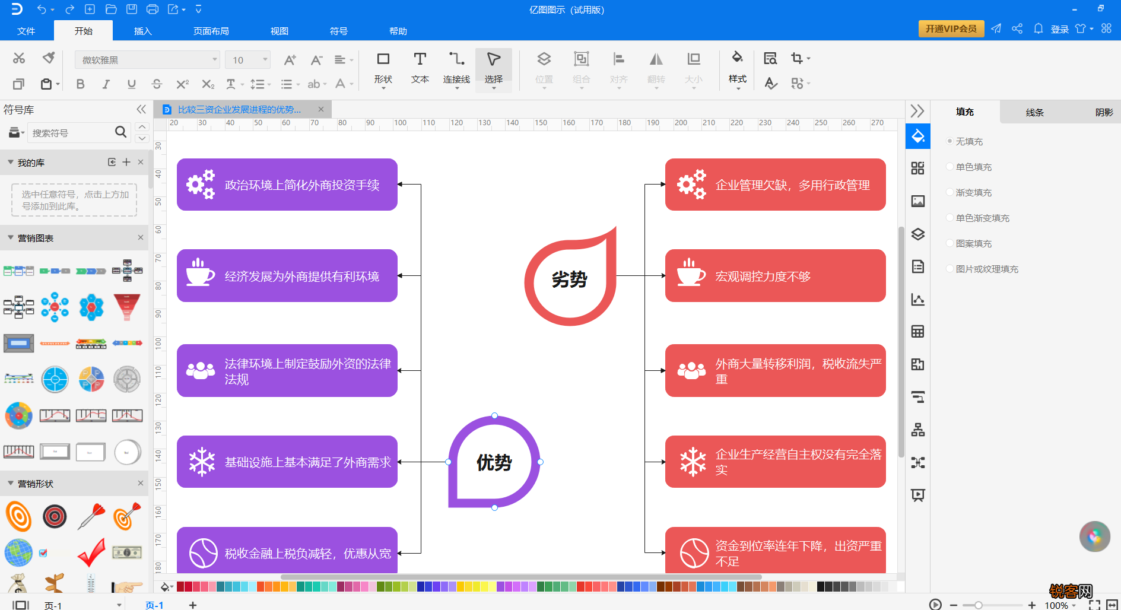This screenshot has width=1121, height=610.
Task: Choose the 单色填充 solid fill option
Action: [950, 167]
